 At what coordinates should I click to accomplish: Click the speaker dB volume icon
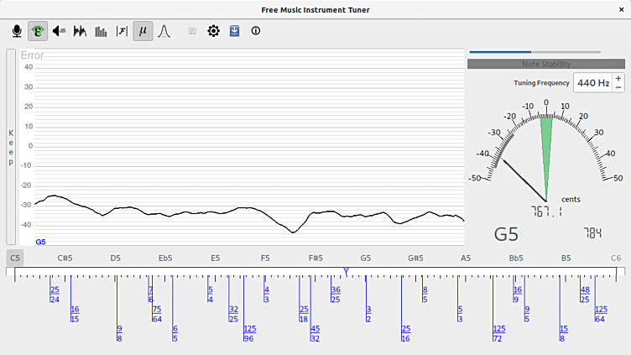point(60,32)
